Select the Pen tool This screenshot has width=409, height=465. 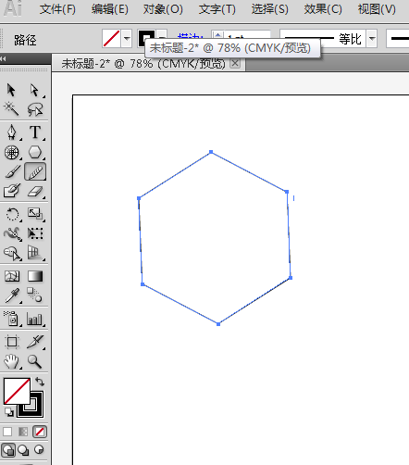tap(12, 132)
